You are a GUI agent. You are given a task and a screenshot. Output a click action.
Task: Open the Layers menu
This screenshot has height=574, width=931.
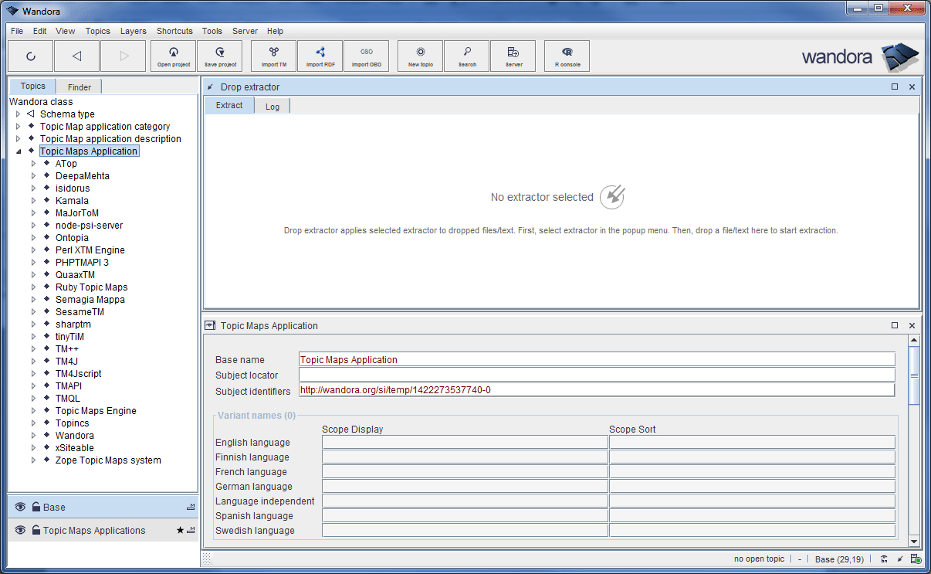click(133, 31)
